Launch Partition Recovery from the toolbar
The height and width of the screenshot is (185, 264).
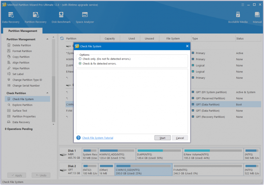[36, 17]
